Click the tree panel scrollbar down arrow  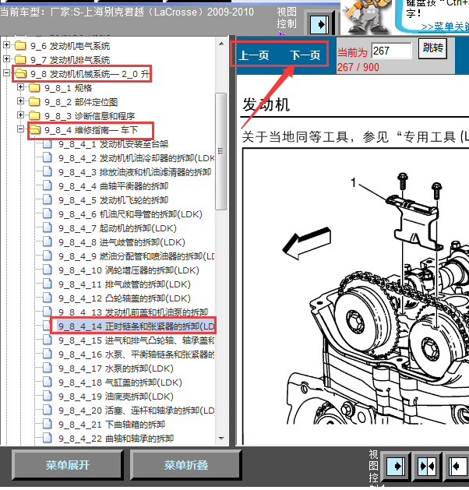tap(221, 439)
